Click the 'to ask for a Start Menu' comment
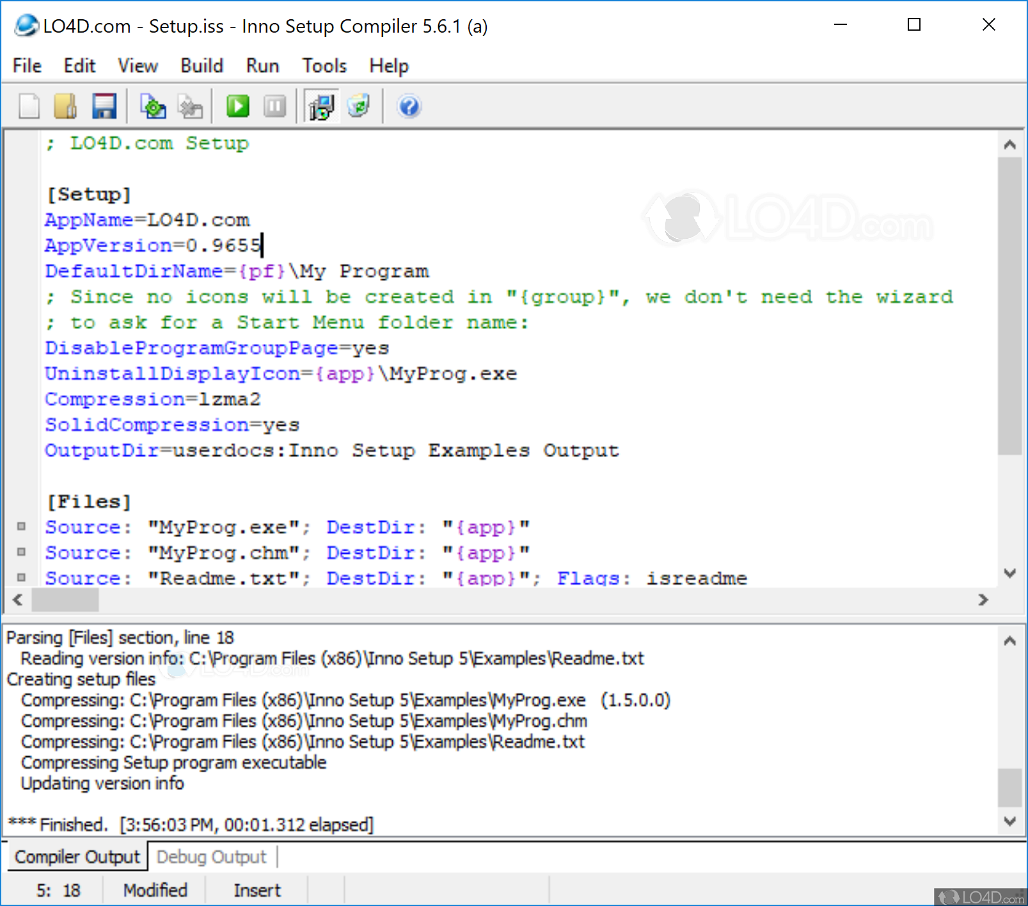This screenshot has height=906, width=1028. point(287,322)
